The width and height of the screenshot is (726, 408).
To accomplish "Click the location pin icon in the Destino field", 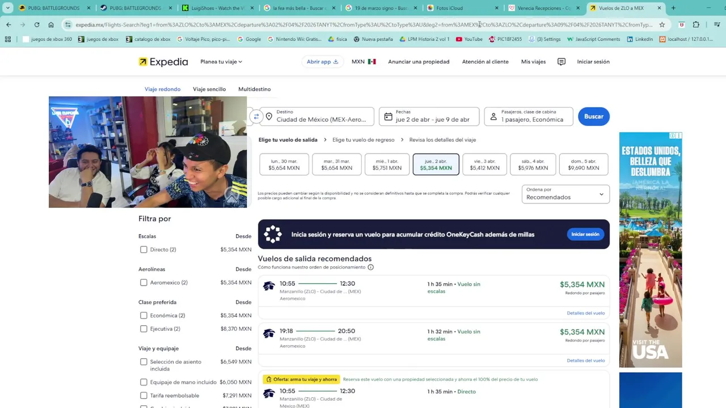I will pos(269,116).
